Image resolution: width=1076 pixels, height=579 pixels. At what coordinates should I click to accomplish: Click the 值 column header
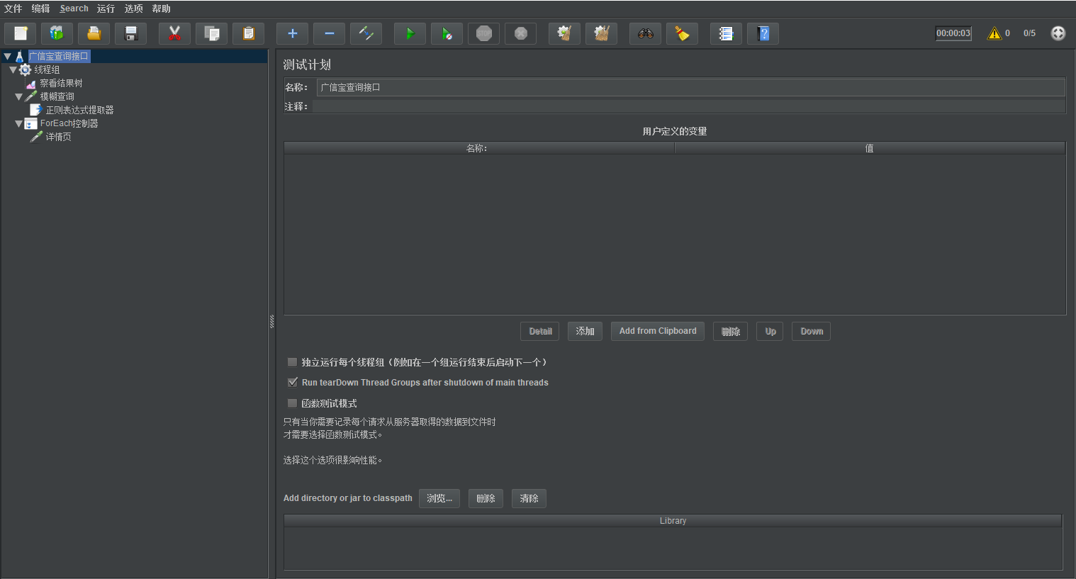tap(870, 148)
